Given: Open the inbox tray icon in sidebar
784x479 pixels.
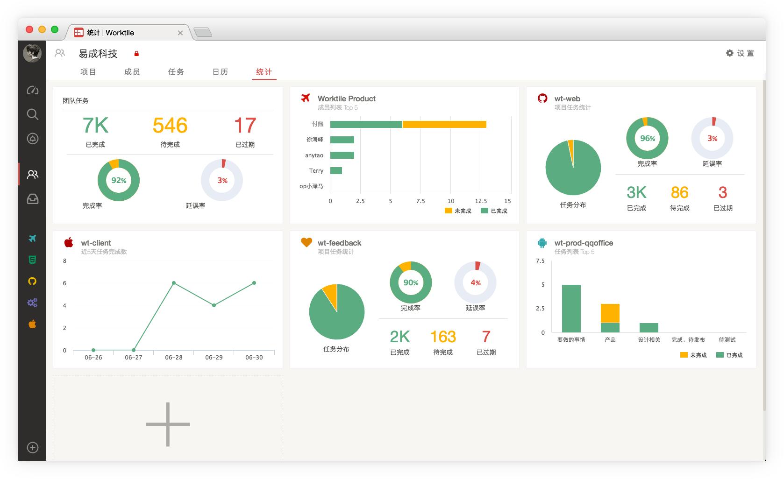Looking at the screenshot, I should click(x=32, y=199).
